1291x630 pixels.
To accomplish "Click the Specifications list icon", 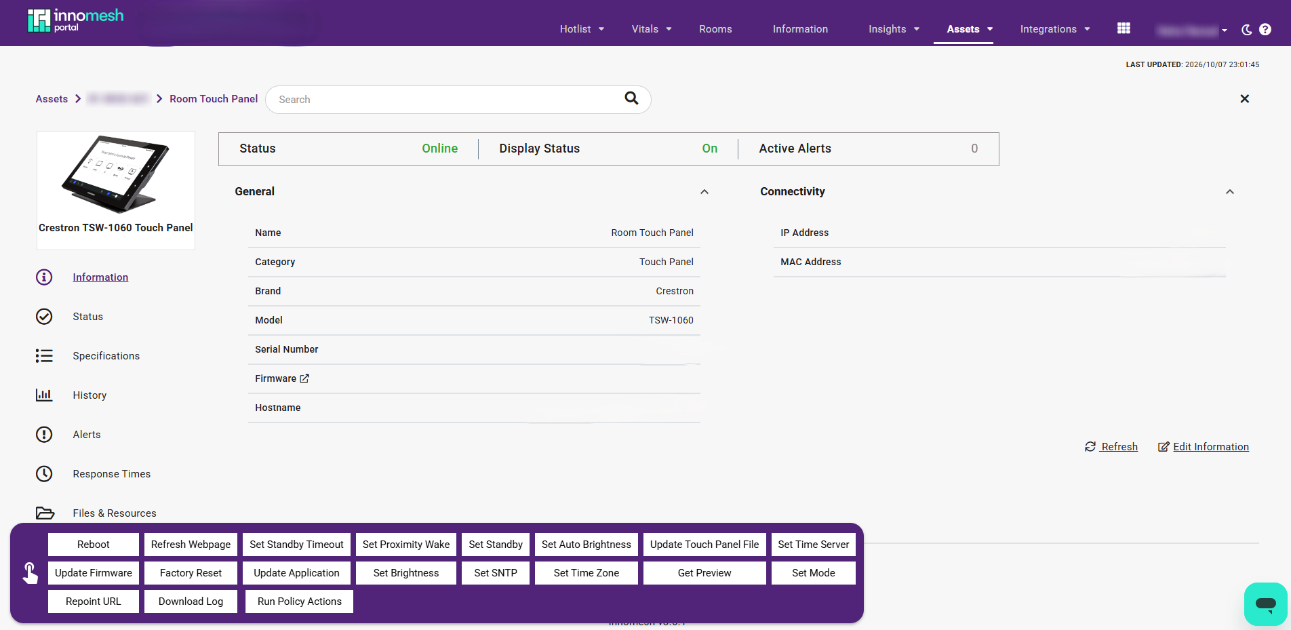I will point(44,356).
